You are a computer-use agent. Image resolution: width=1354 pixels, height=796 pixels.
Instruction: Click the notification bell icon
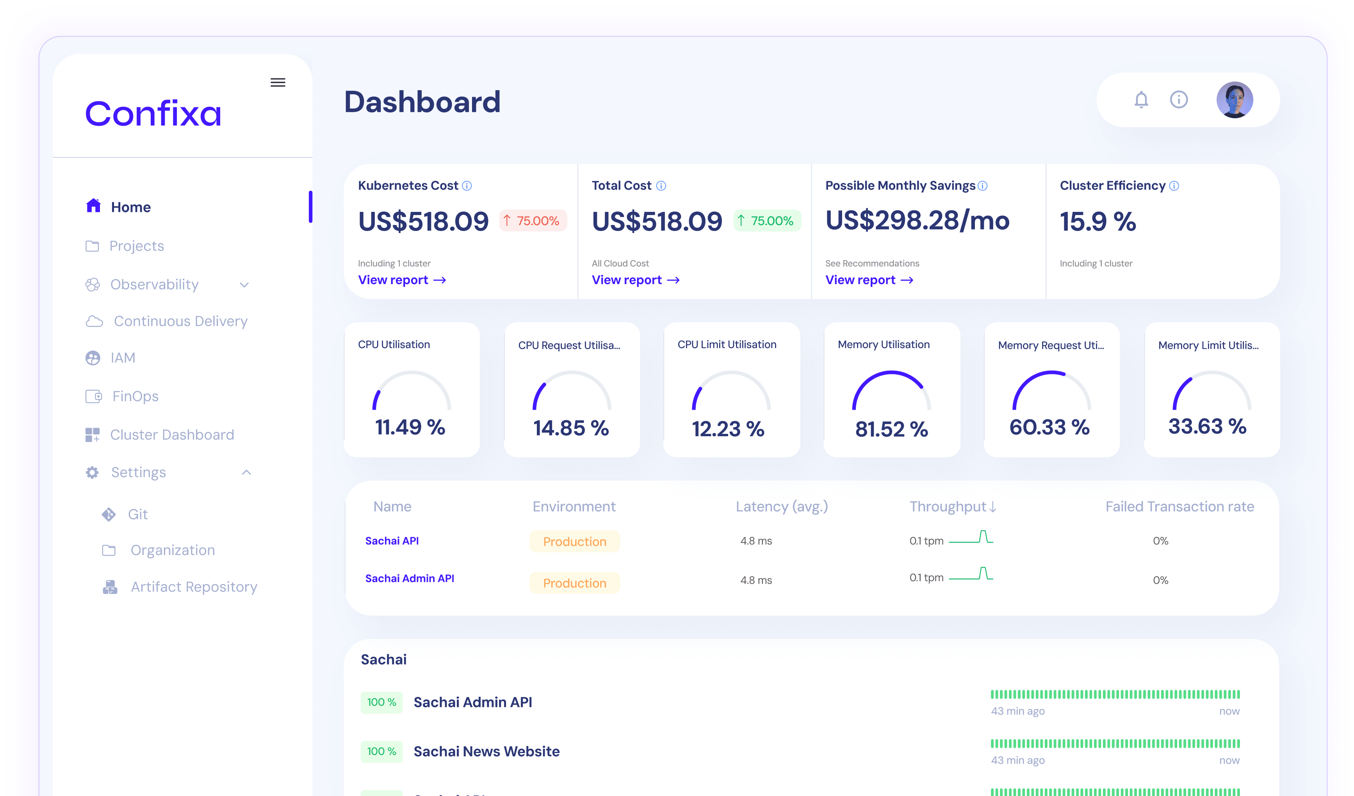1141,100
